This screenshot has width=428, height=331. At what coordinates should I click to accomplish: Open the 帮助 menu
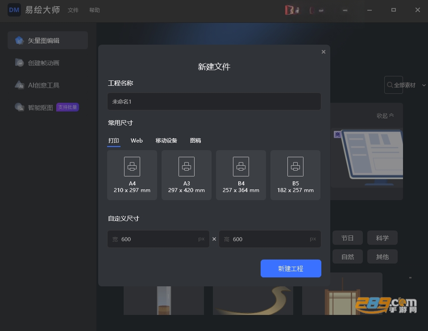95,10
